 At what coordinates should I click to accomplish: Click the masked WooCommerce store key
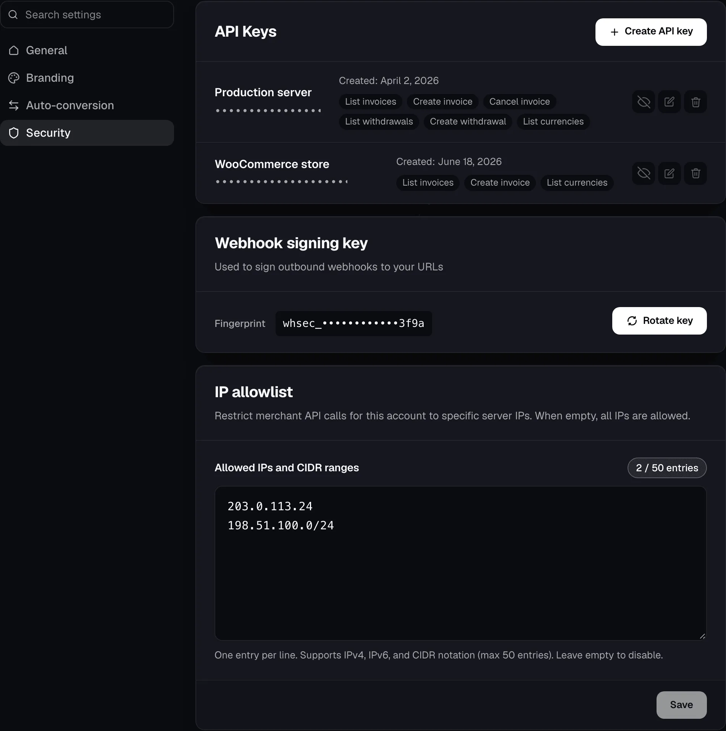[x=281, y=182]
